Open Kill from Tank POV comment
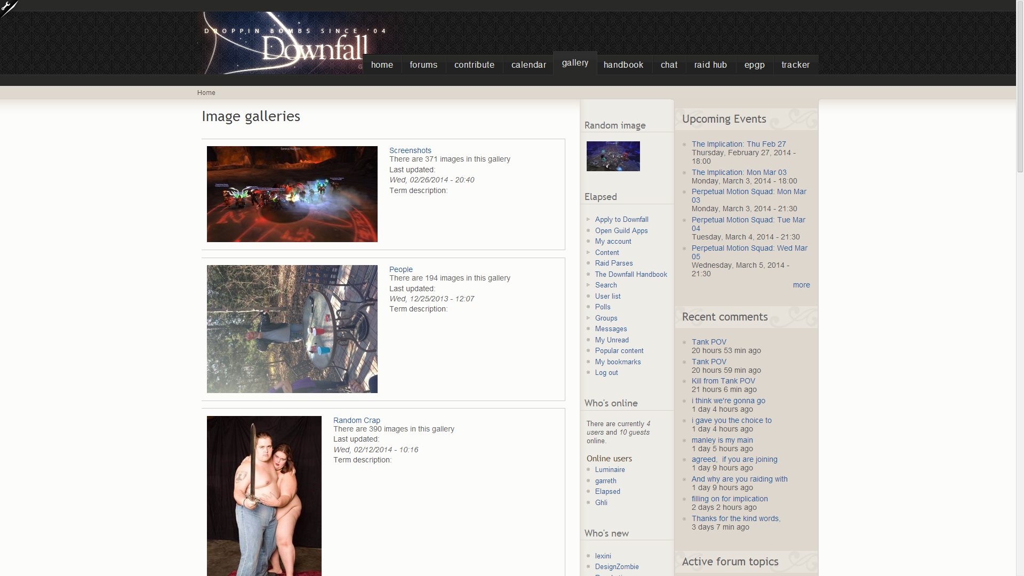Image resolution: width=1024 pixels, height=576 pixels. (x=723, y=381)
